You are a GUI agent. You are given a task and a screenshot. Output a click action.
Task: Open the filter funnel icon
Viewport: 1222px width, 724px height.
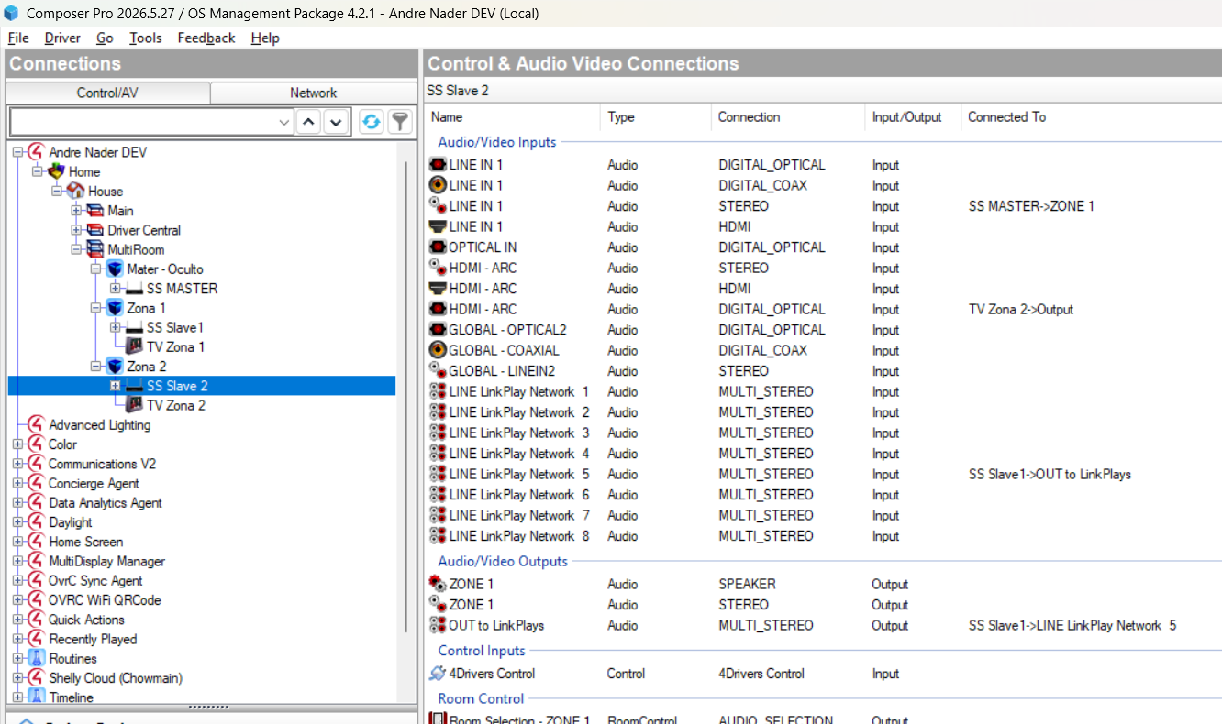pyautogui.click(x=399, y=122)
